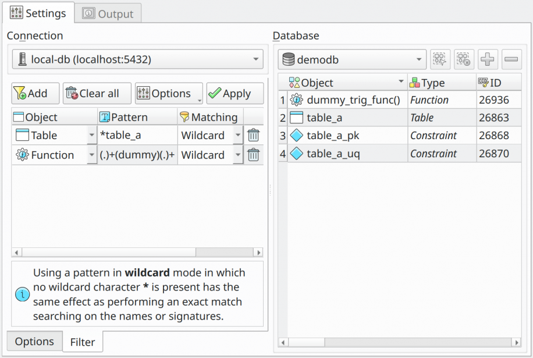Clear all filter entries
The image size is (533, 358).
(97, 93)
